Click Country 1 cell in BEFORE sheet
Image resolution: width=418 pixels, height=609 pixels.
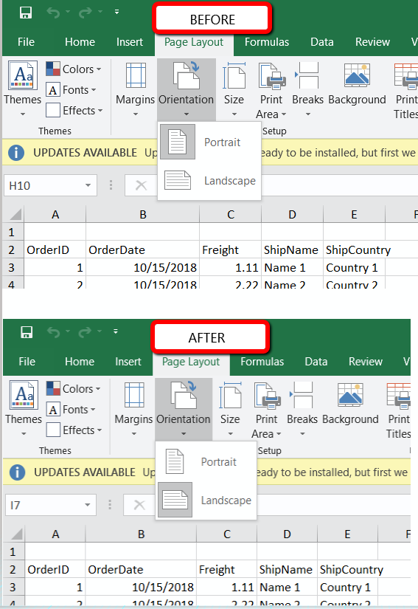(x=354, y=268)
